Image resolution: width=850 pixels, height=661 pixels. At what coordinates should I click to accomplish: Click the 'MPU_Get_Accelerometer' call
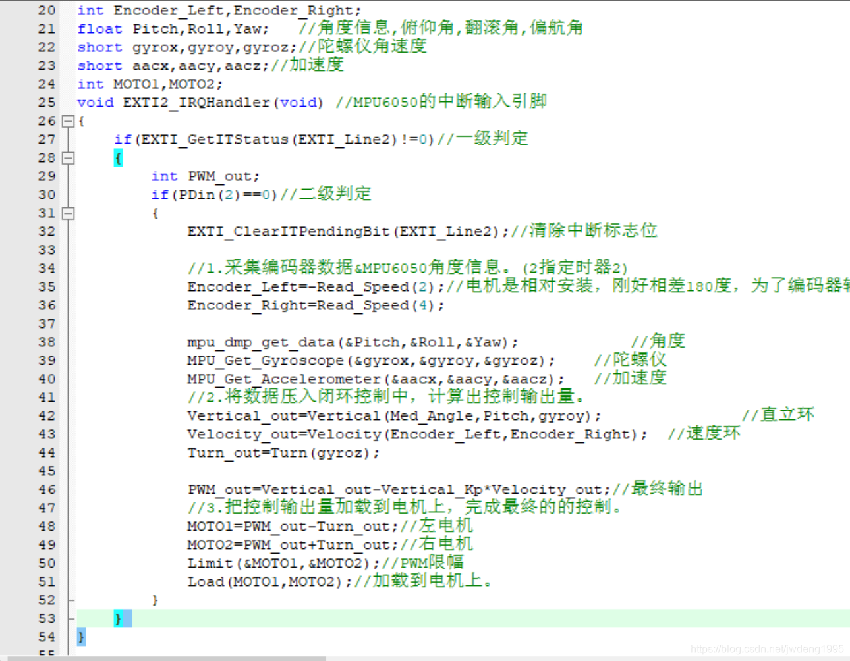click(284, 380)
